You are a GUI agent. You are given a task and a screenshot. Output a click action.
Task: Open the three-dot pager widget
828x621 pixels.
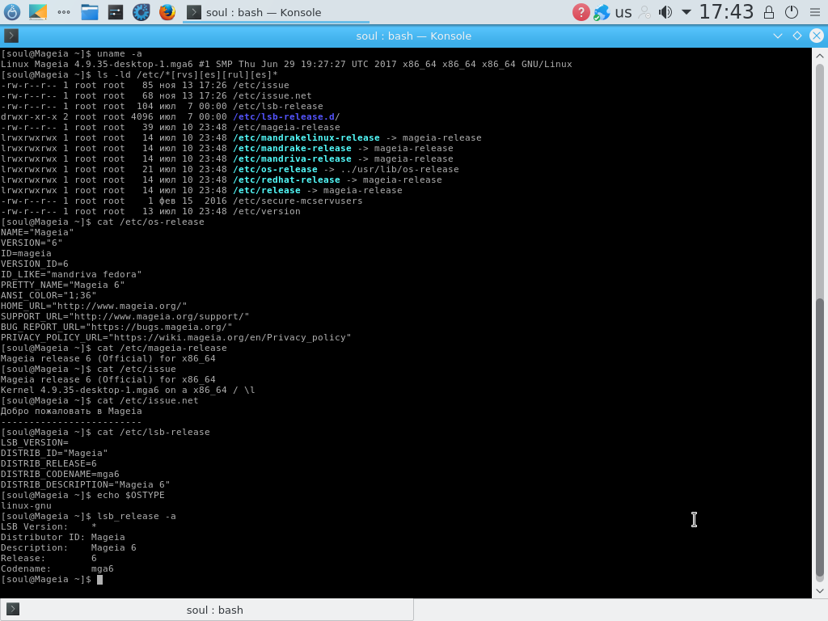[64, 12]
